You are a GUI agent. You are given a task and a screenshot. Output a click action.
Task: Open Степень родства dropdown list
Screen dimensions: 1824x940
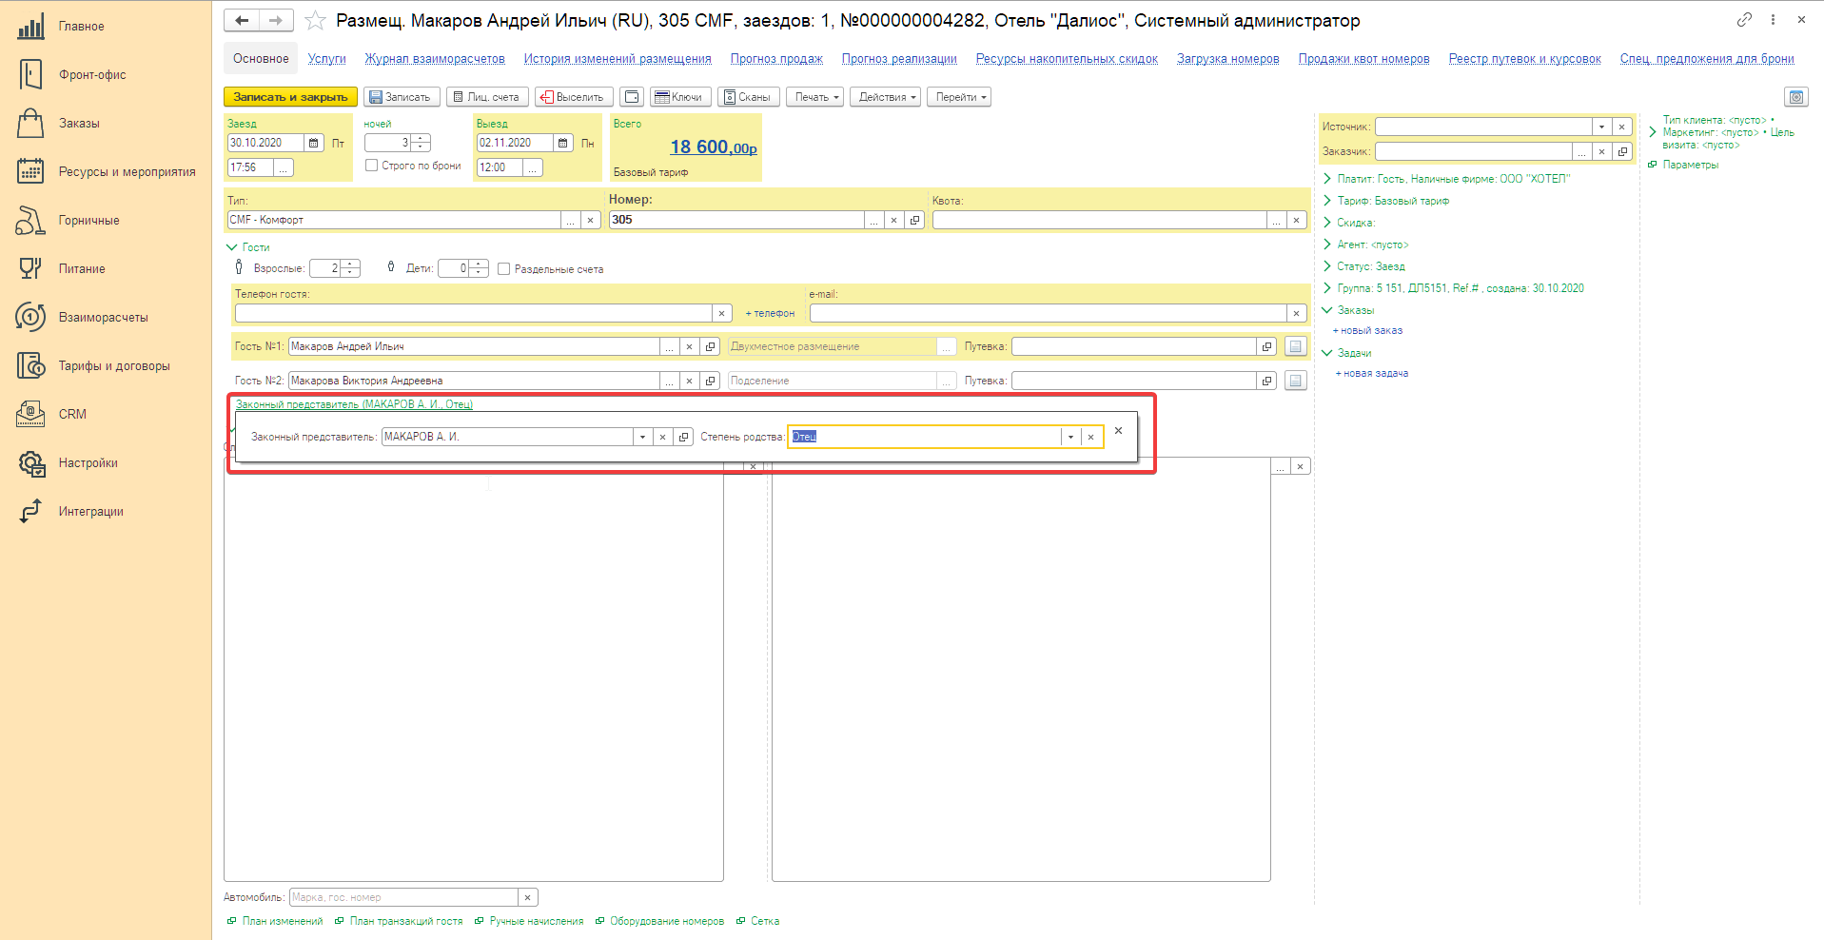[1070, 437]
